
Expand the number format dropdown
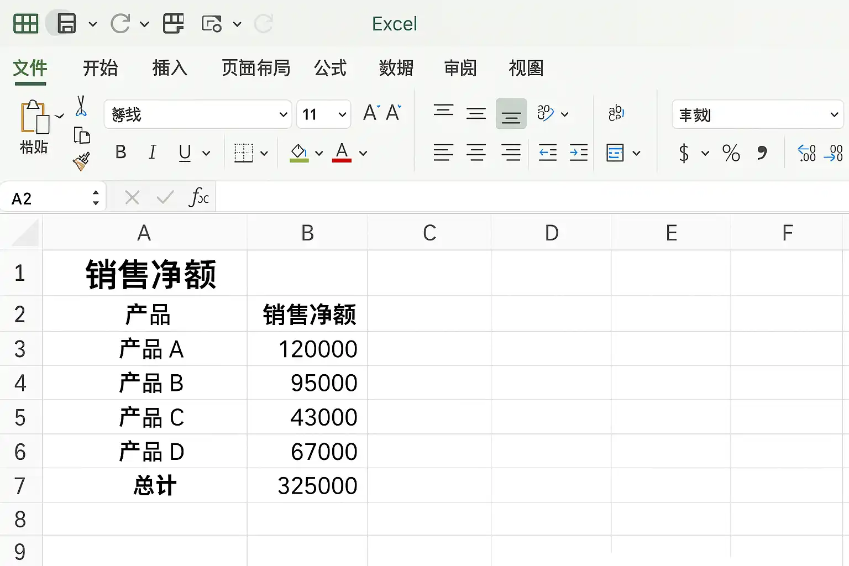[x=834, y=114]
